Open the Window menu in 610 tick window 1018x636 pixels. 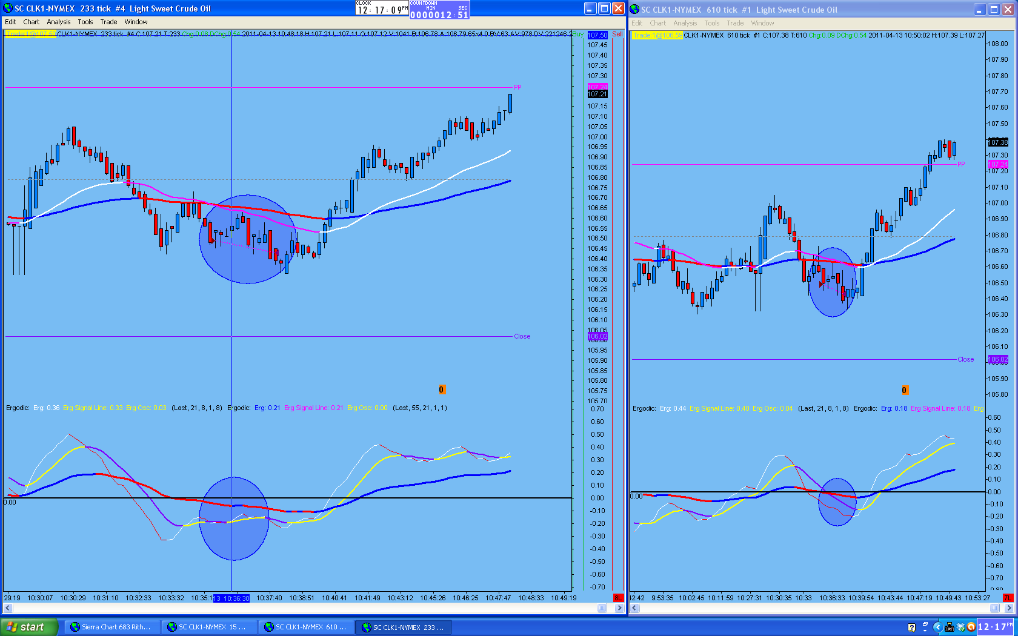point(763,23)
